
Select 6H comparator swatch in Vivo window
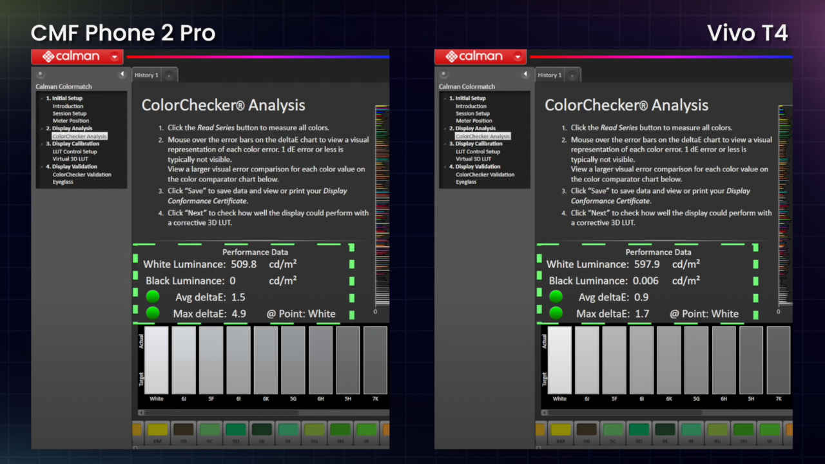724,360
